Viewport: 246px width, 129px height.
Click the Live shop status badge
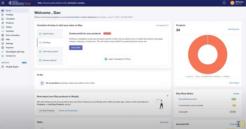234,99
